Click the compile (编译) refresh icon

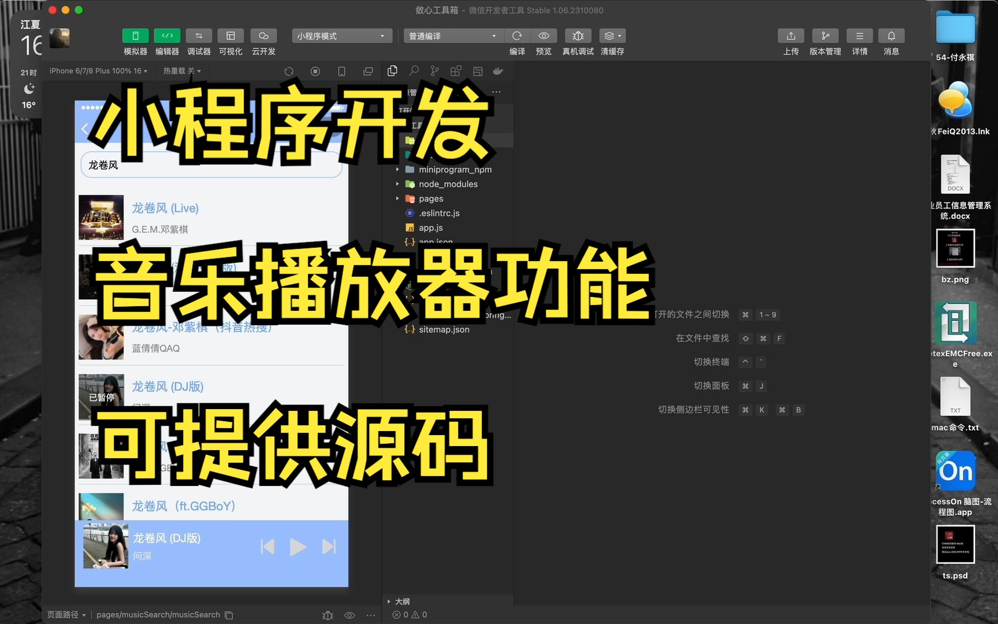click(517, 36)
